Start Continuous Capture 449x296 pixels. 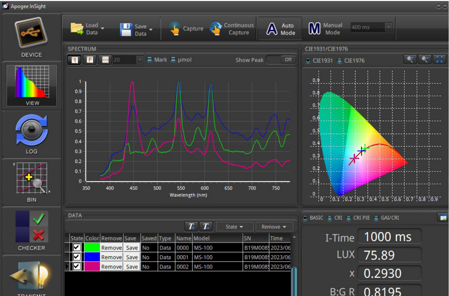(232, 29)
